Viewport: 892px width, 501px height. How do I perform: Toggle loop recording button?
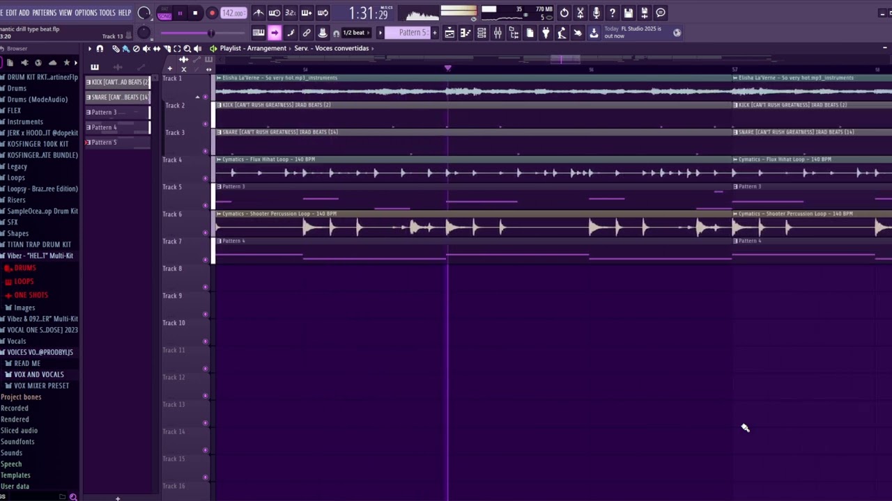click(323, 13)
